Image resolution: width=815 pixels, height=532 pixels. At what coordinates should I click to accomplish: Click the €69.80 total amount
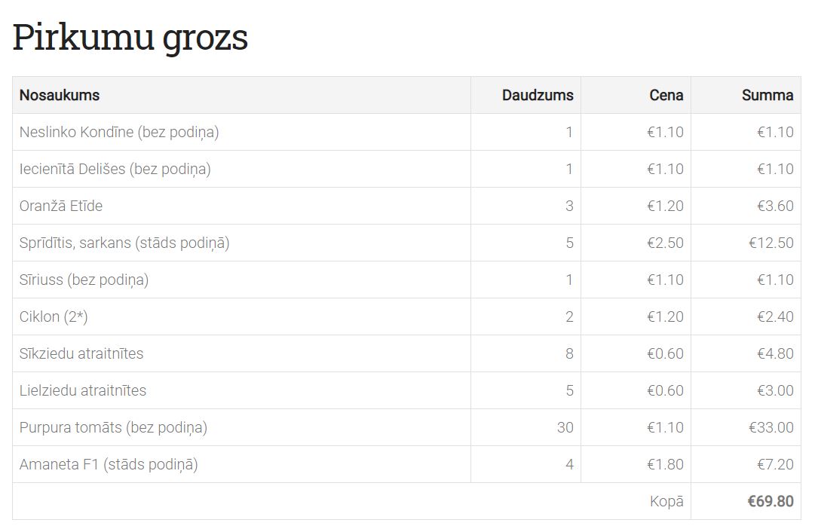pos(771,501)
